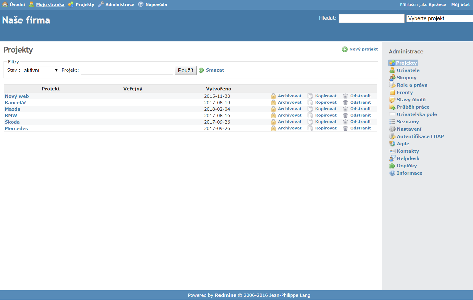Open the Nový web project link
Viewport: 473px width, 300px height.
tap(17, 96)
